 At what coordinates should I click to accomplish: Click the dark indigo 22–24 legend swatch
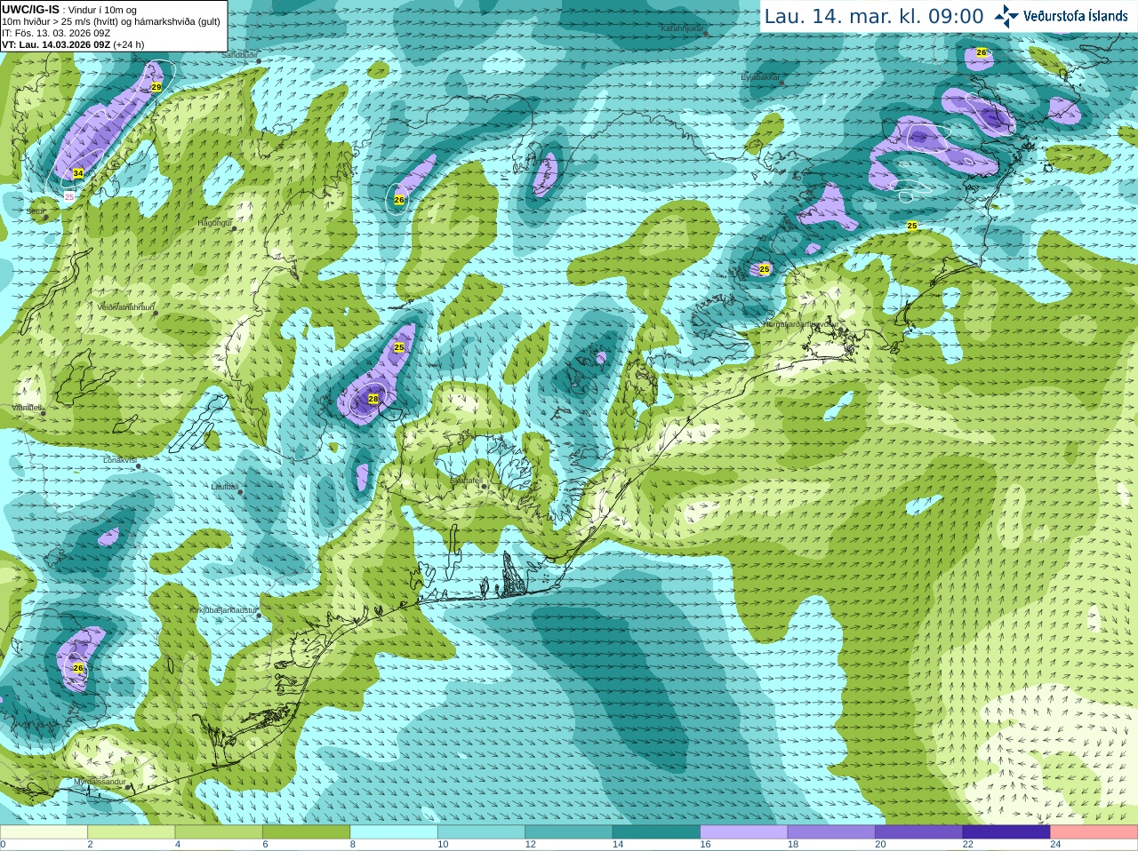(1006, 832)
